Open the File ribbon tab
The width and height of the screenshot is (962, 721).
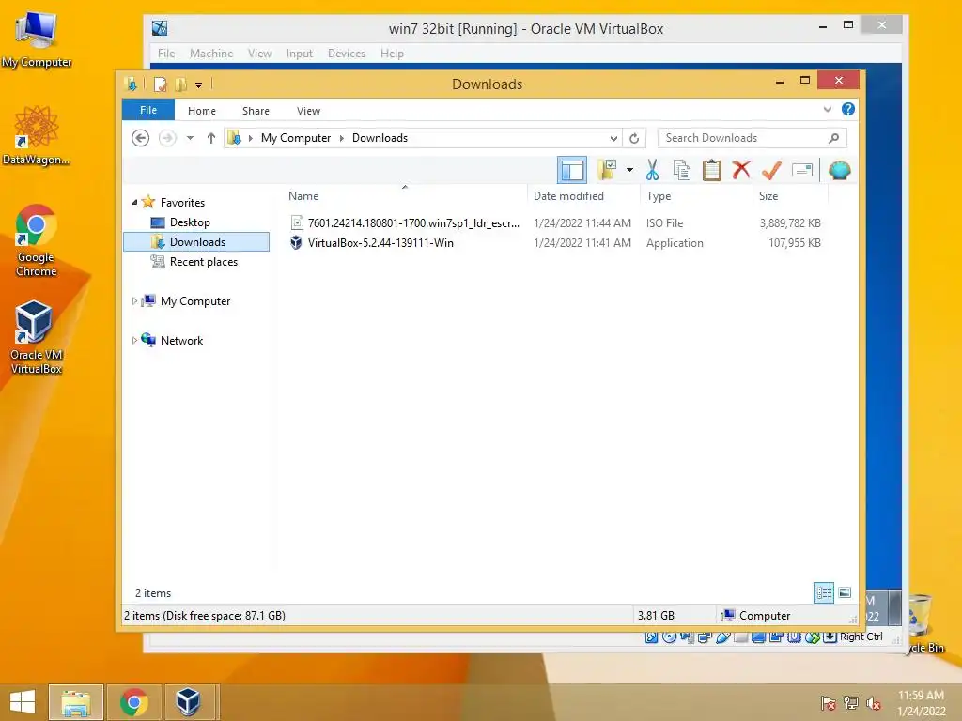(x=148, y=110)
